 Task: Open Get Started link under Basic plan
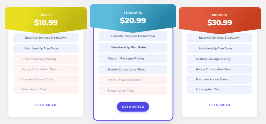pos(46,105)
